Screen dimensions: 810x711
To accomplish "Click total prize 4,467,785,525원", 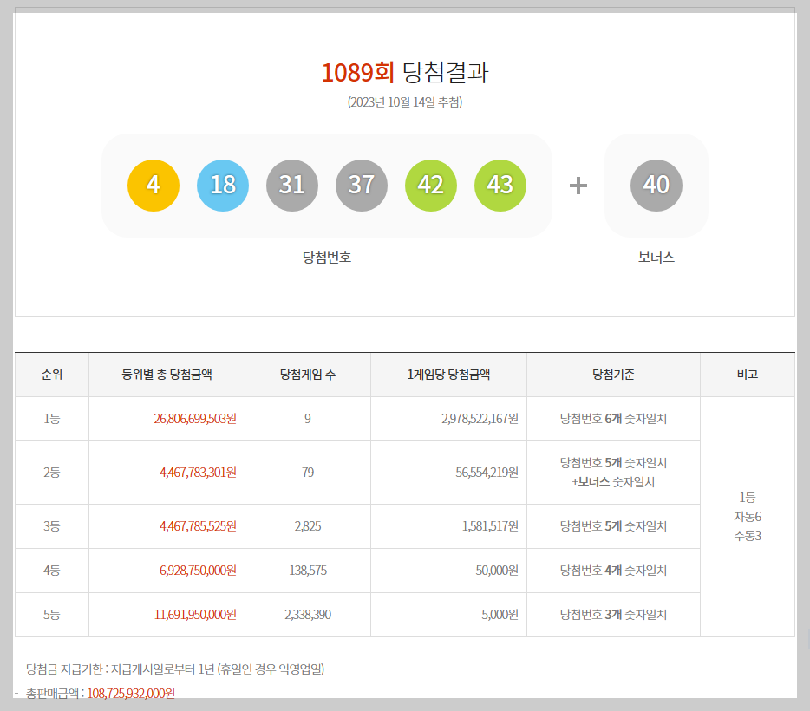I will (x=198, y=526).
